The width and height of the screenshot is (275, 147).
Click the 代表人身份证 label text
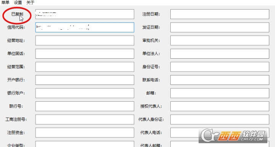[x=151, y=119]
